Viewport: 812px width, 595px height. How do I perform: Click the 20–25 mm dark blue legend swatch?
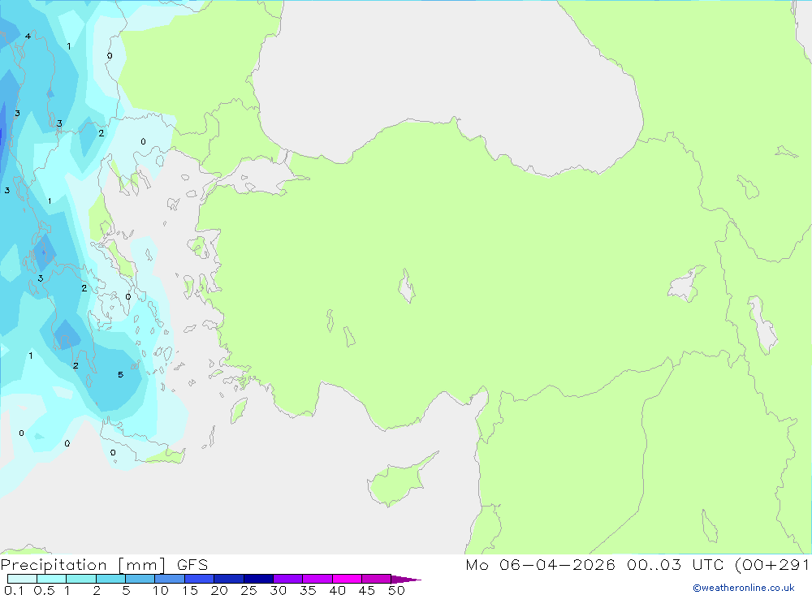coord(229,579)
